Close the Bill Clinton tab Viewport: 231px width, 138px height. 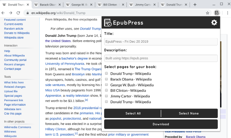123,5
